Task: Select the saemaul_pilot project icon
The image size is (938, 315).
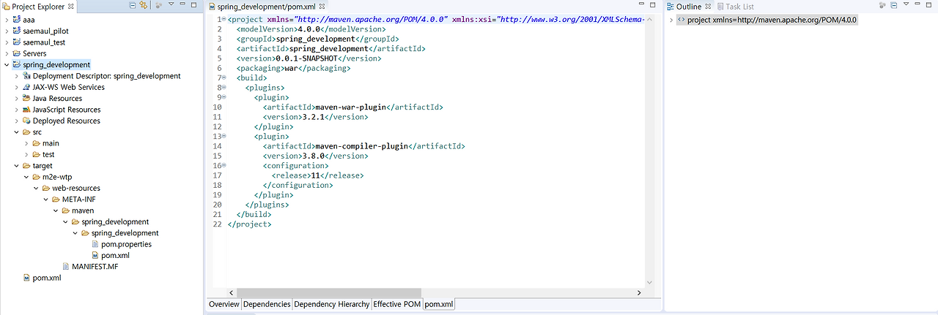Action: [x=18, y=31]
